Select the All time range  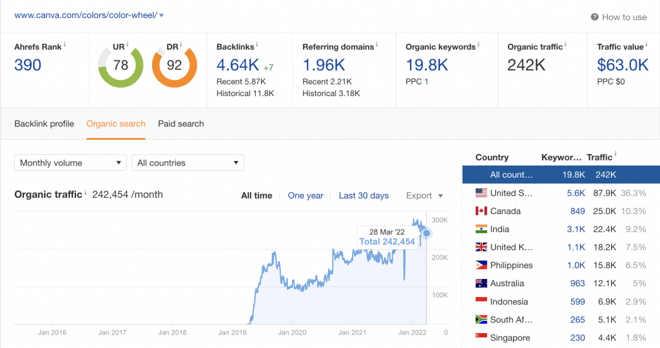pos(257,196)
